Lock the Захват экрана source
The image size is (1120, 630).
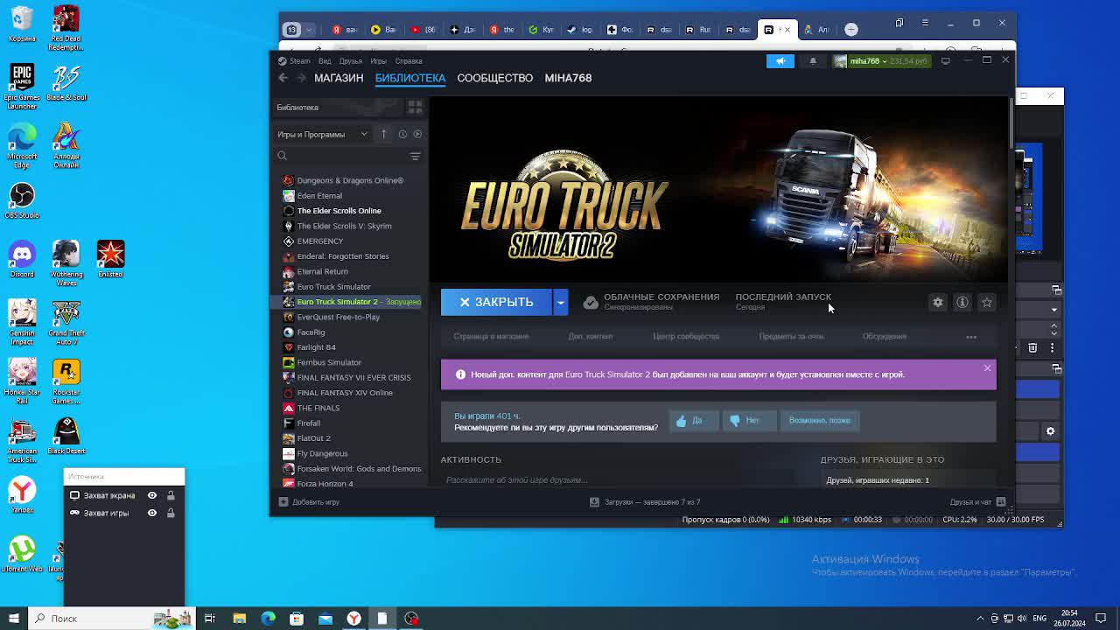click(171, 495)
